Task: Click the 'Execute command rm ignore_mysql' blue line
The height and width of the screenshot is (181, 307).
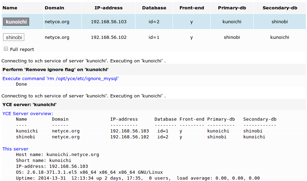Action: coord(61,79)
